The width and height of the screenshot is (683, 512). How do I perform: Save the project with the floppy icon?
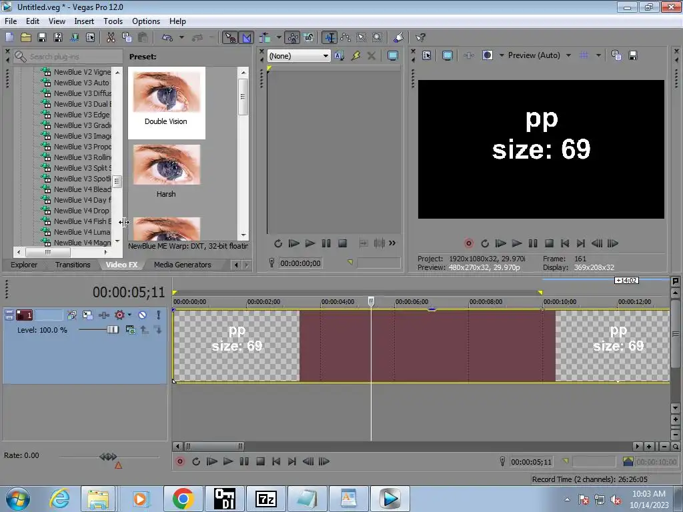pyautogui.click(x=42, y=37)
